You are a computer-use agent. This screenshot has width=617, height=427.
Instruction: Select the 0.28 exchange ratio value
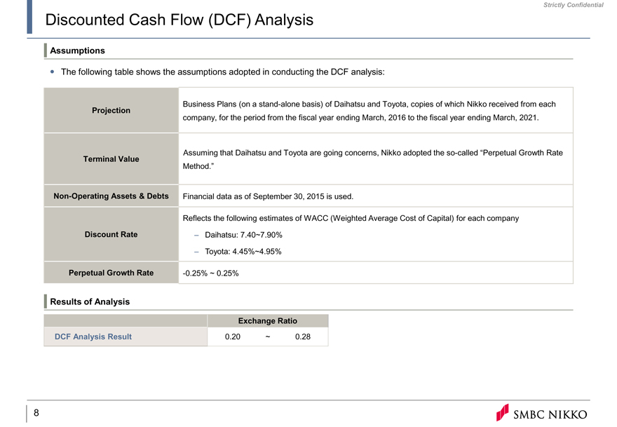(x=302, y=337)
